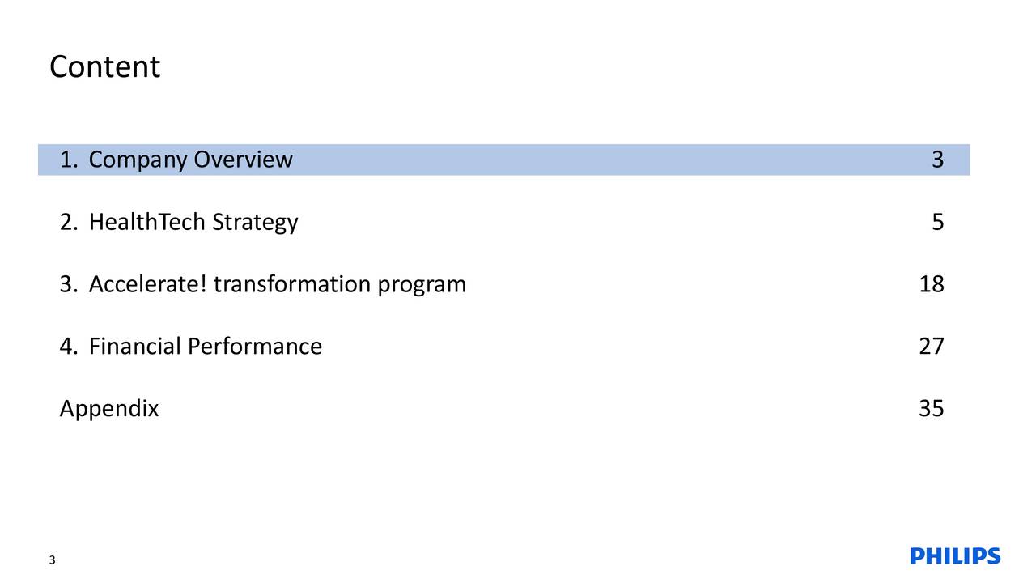This screenshot has height=583, width=1036.
Task: Select list numeral 1 before Company Overview
Action: pyautogui.click(x=68, y=160)
